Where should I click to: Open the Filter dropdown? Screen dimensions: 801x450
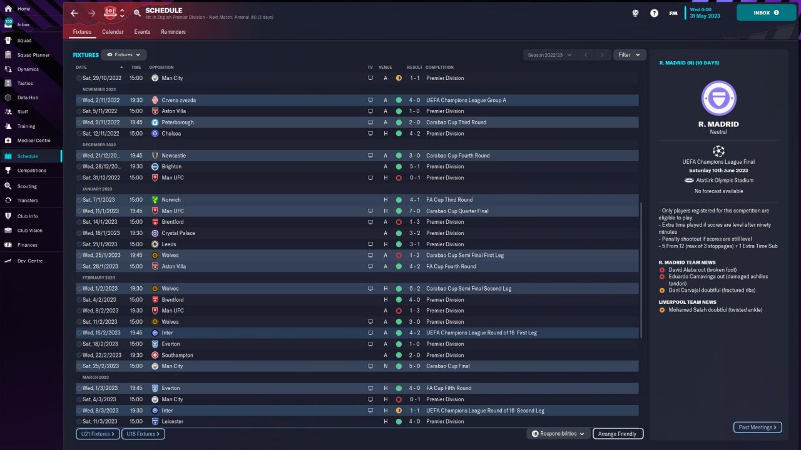coord(630,55)
